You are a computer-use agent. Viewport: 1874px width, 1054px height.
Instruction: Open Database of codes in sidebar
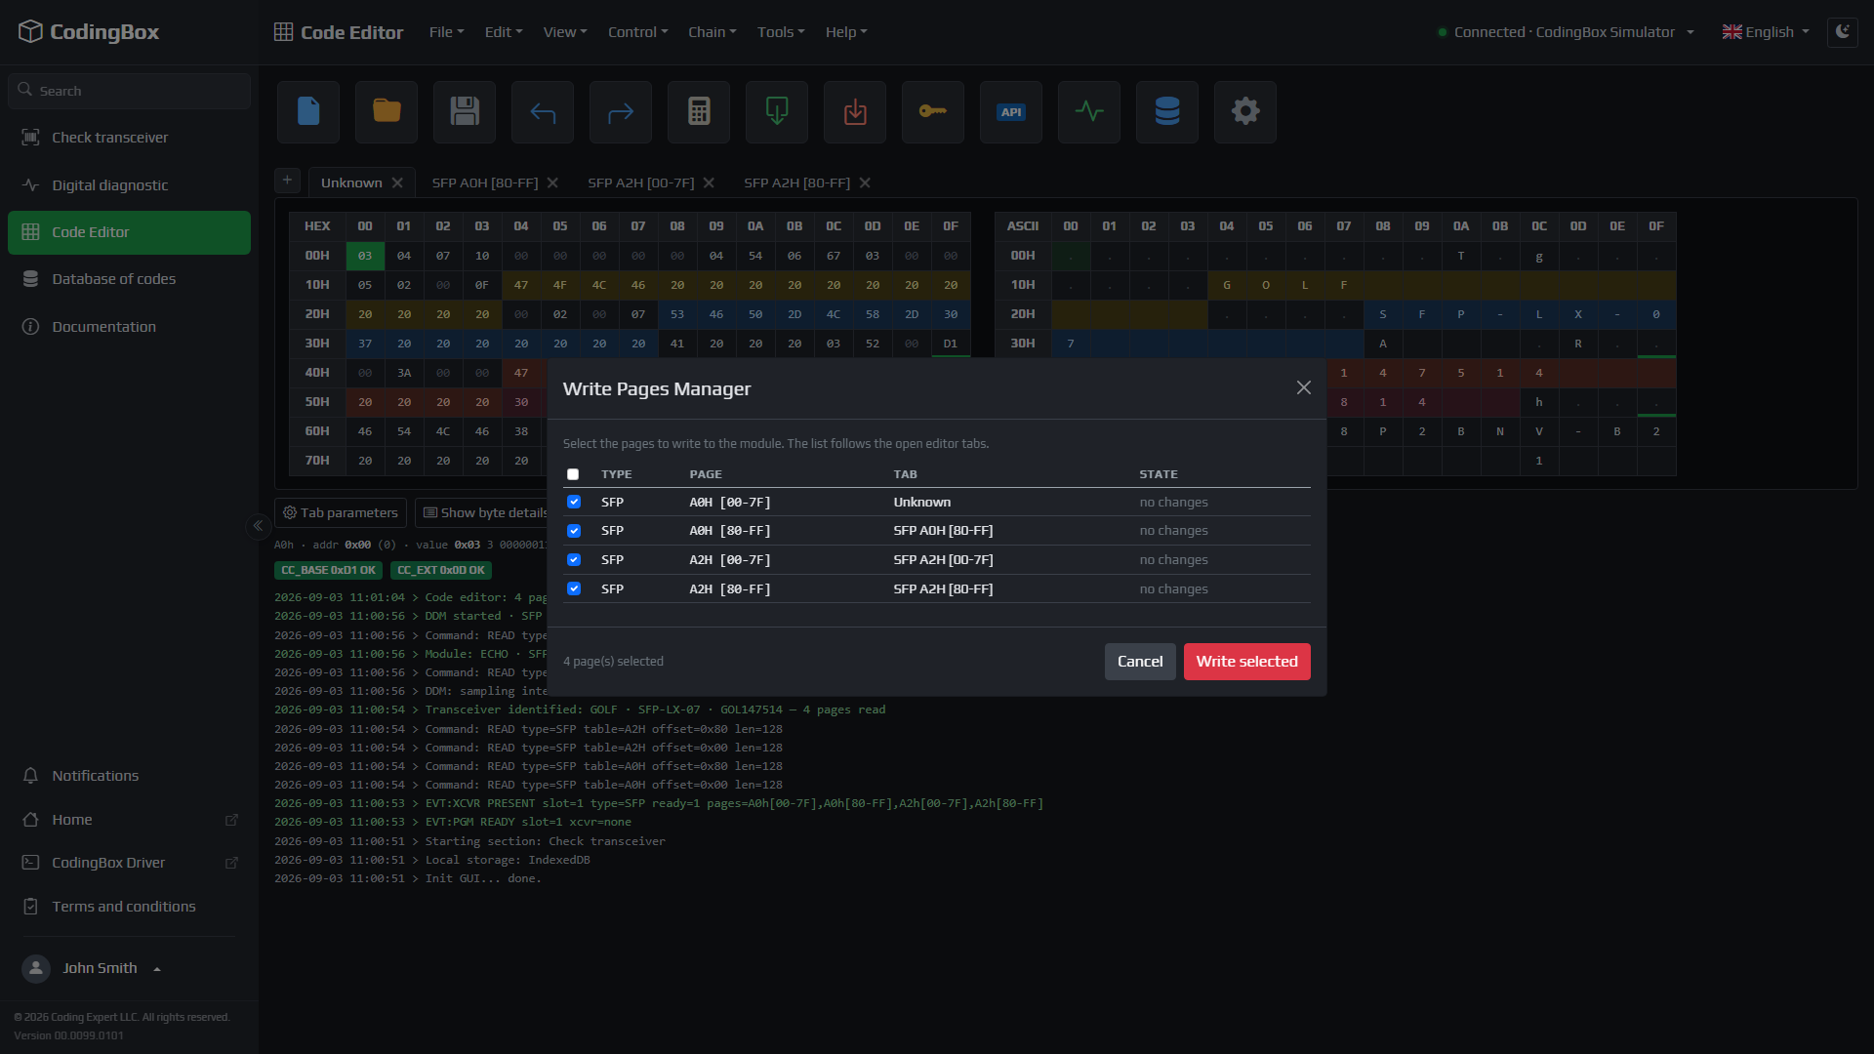[129, 279]
